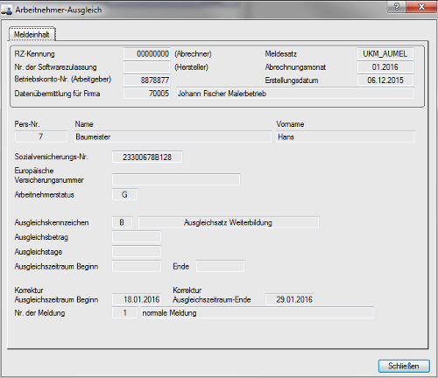Click the Datenübermittlung für Firma label
The width and height of the screenshot is (438, 378).
coord(57,94)
